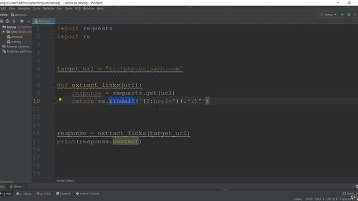Viewport: 358px width, 201px height.
Task: Open the Event Log from status bar
Action: click(x=351, y=194)
